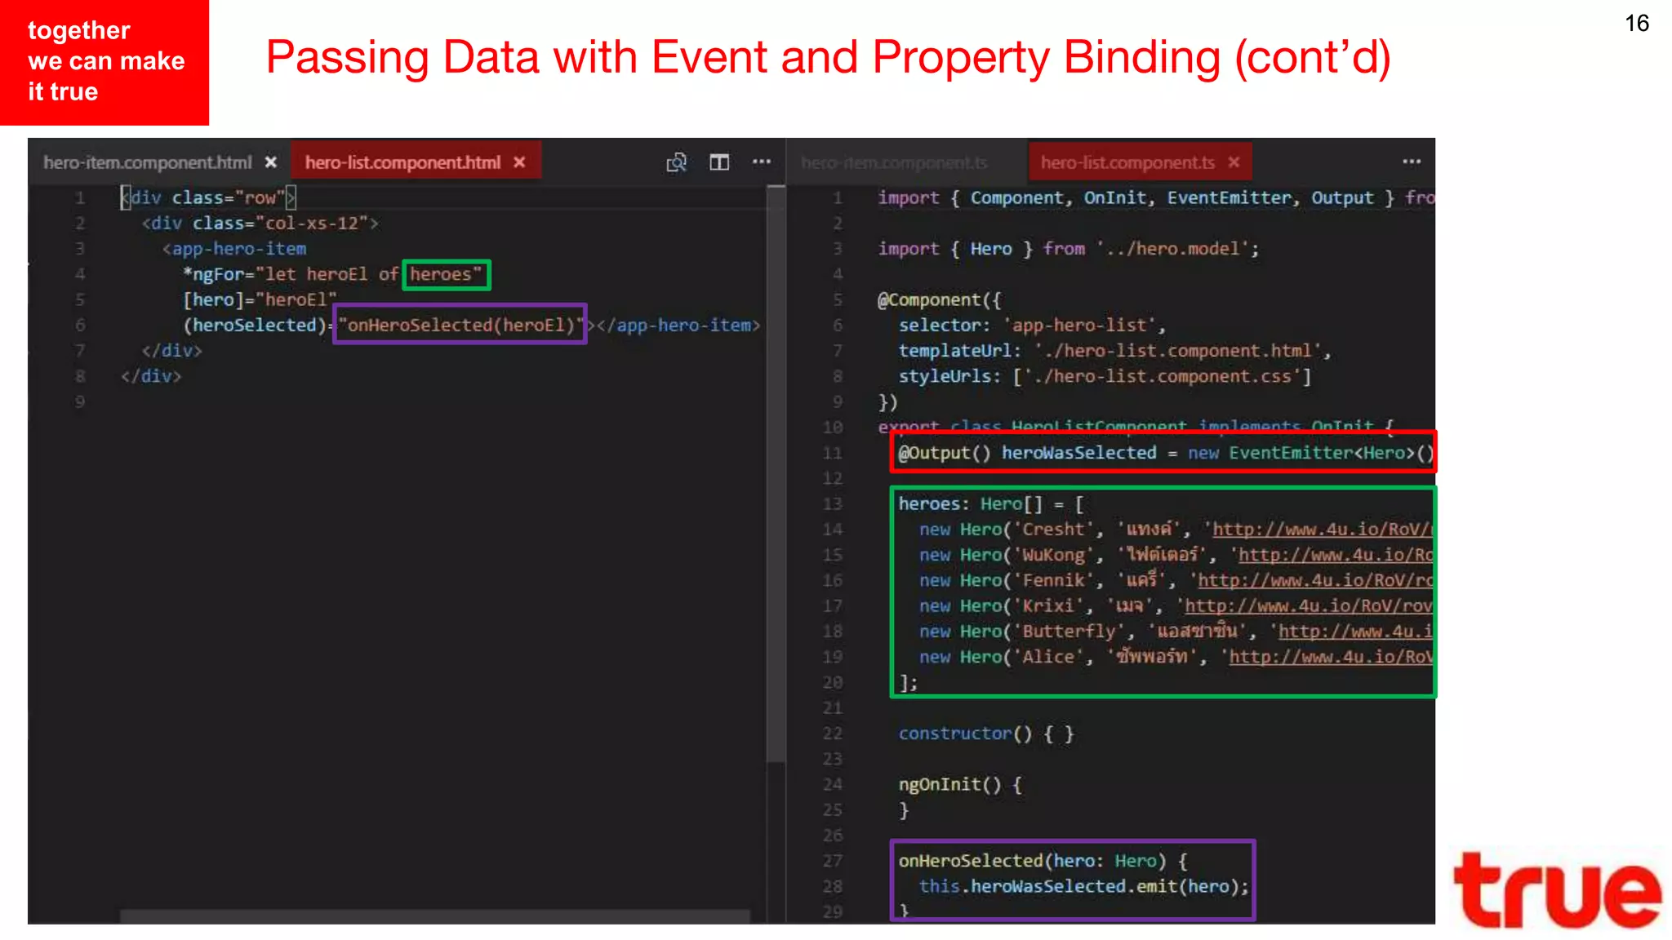This screenshot has width=1672, height=940.
Task: Click 'this.heroWasSelected.emit(hero);' statement
Action: click(1084, 886)
